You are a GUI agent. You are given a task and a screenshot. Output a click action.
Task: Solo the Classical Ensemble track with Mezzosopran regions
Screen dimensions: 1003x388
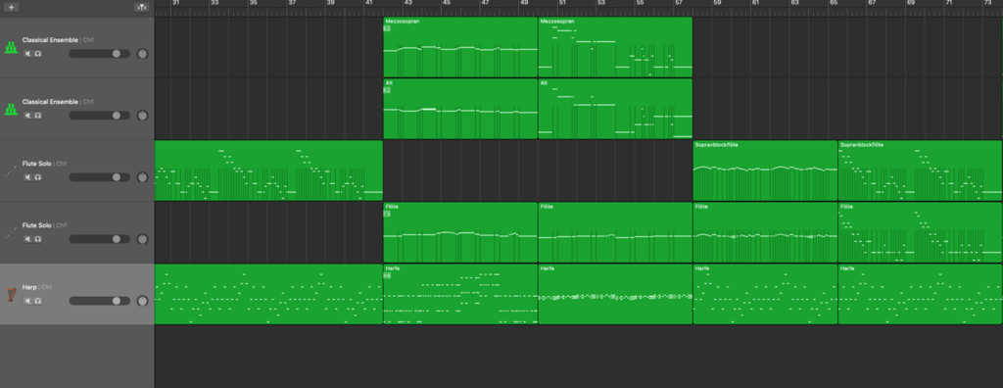click(38, 54)
